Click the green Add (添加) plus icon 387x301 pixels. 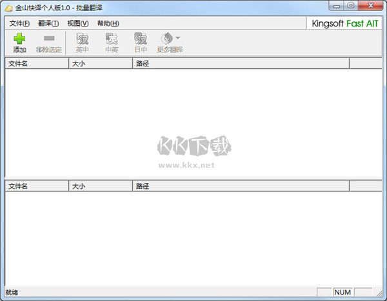point(19,39)
